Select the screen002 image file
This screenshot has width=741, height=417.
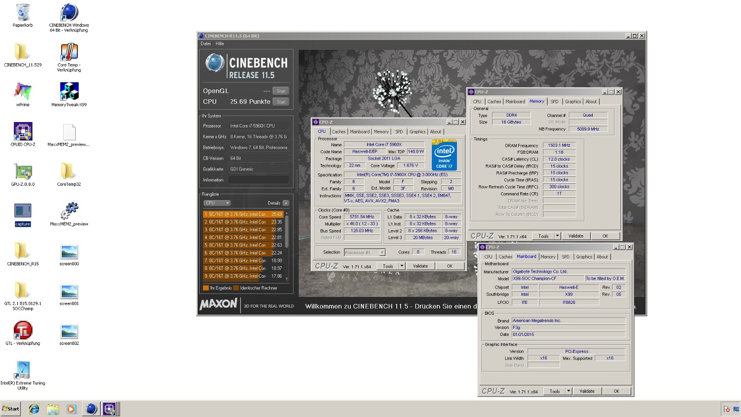coord(69,333)
